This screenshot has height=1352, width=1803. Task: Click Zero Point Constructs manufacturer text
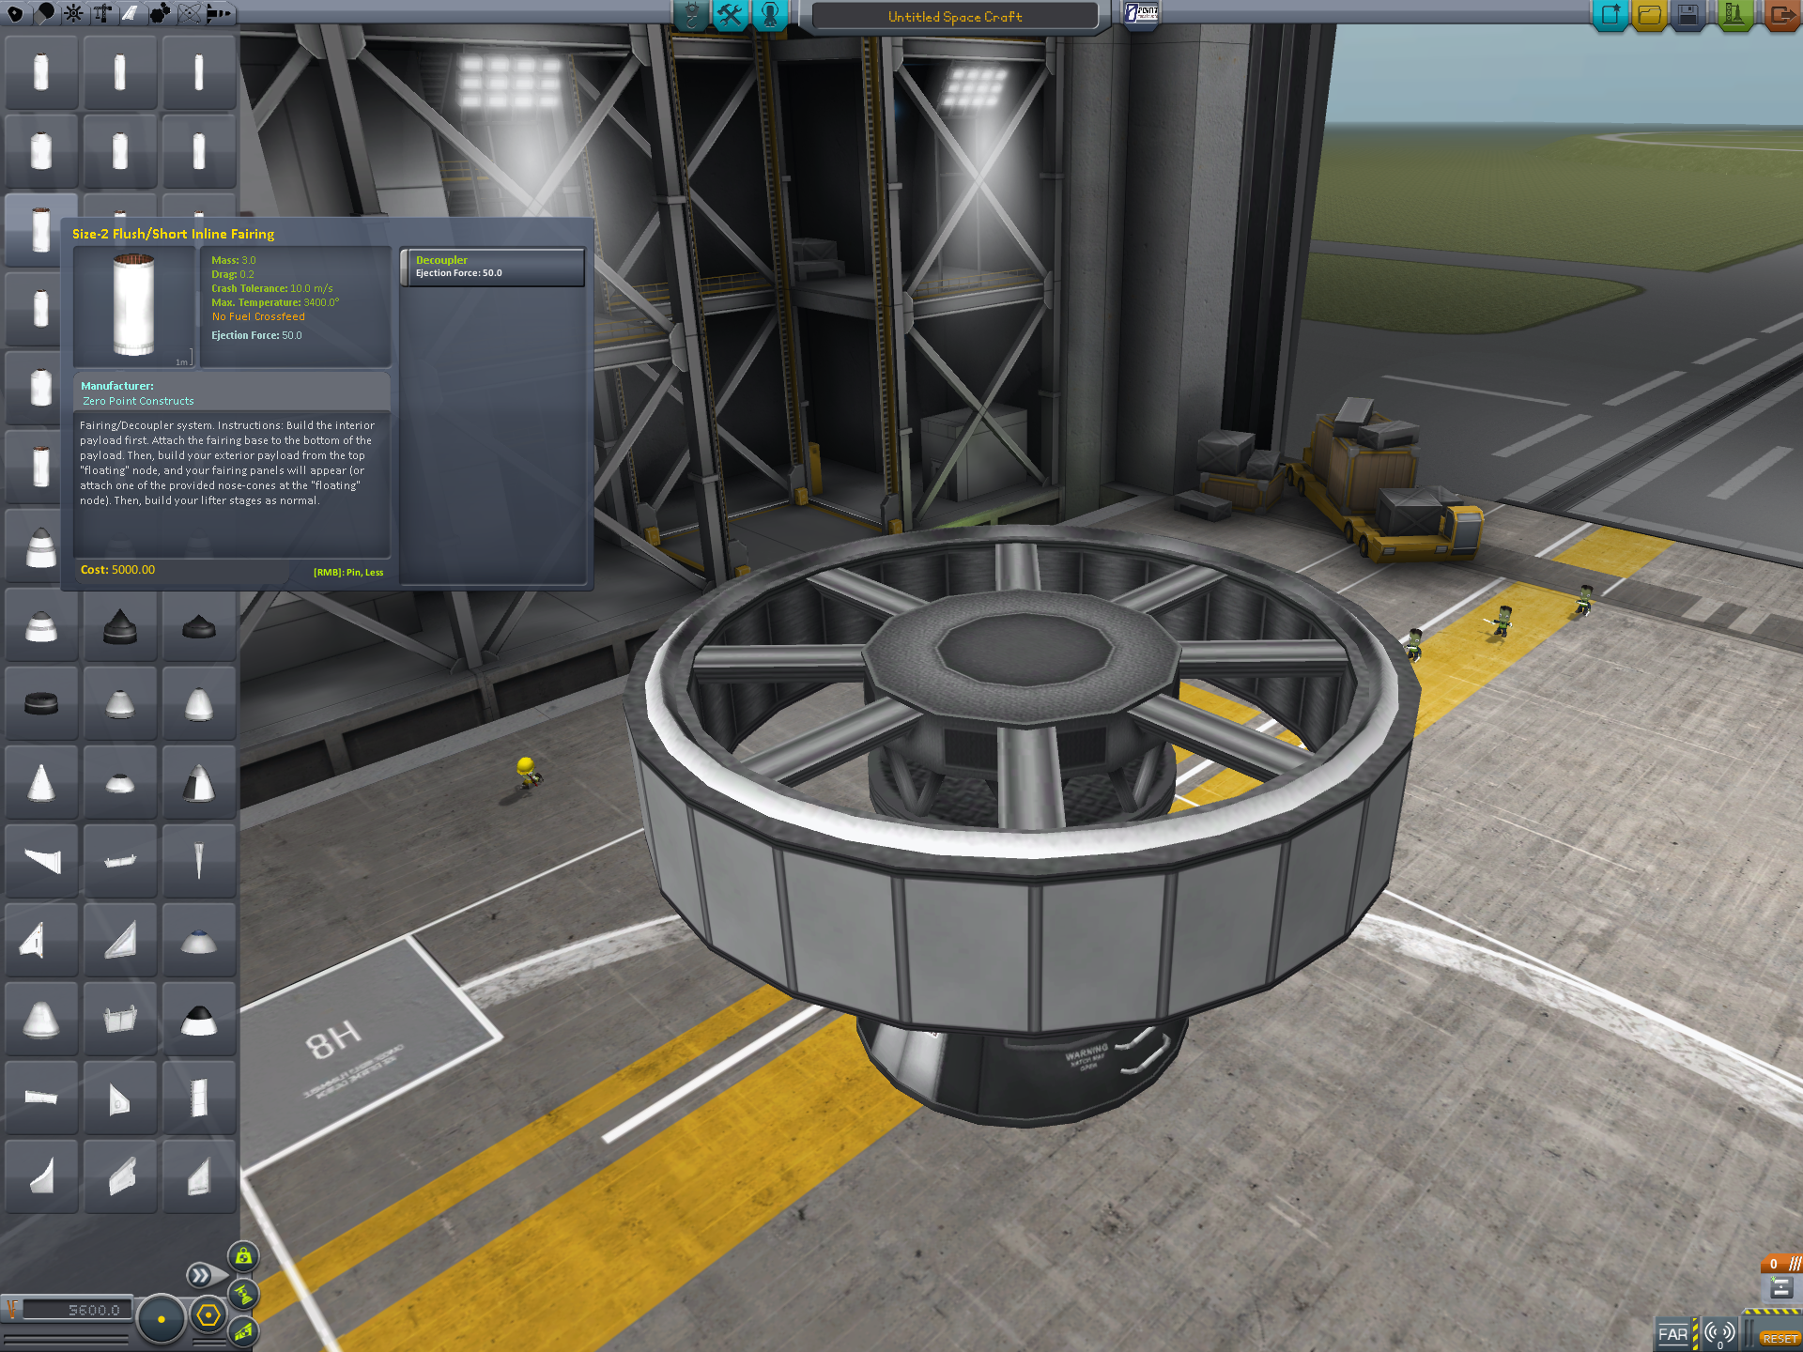click(x=138, y=401)
